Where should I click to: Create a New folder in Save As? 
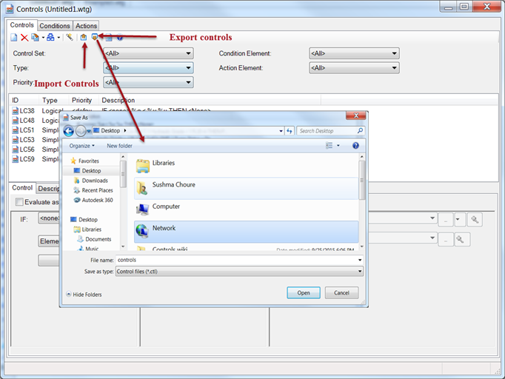(x=119, y=146)
